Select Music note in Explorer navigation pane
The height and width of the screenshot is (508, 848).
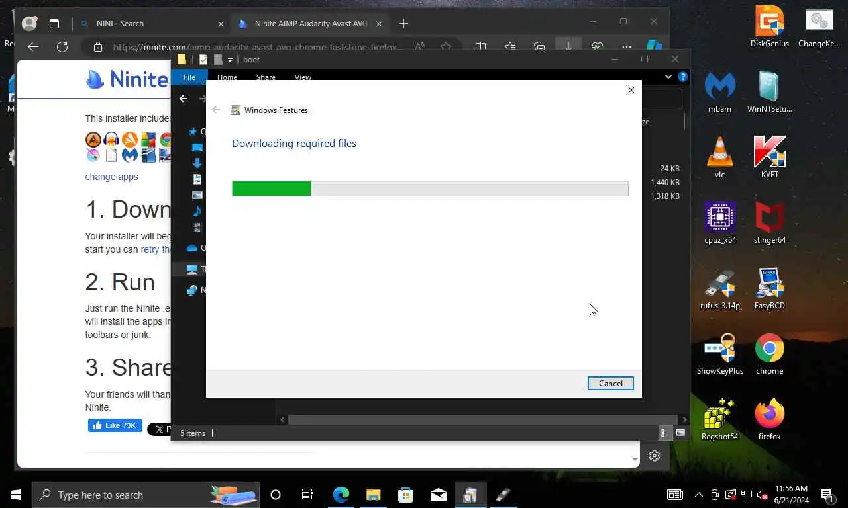click(x=197, y=211)
